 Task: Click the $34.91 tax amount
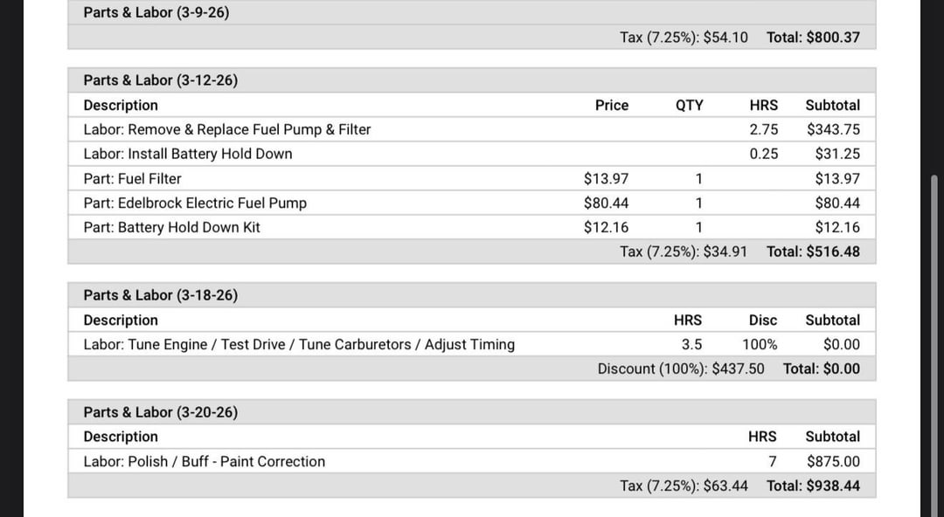725,252
